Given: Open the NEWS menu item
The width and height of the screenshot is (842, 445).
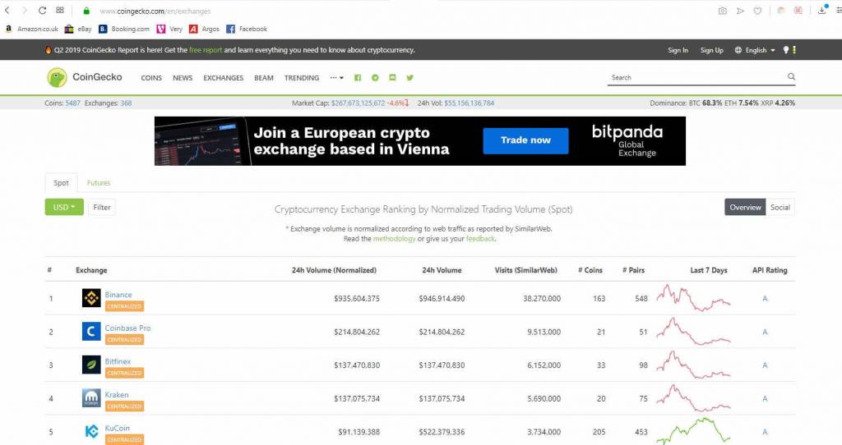Looking at the screenshot, I should (183, 78).
